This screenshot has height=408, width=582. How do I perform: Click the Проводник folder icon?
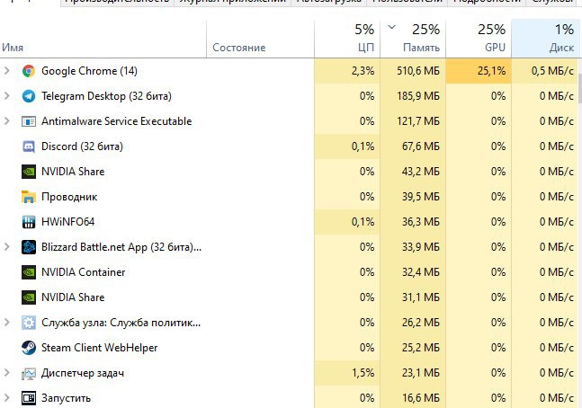(x=29, y=197)
